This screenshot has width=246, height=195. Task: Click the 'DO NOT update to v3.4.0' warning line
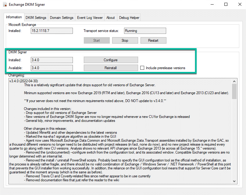95,101
